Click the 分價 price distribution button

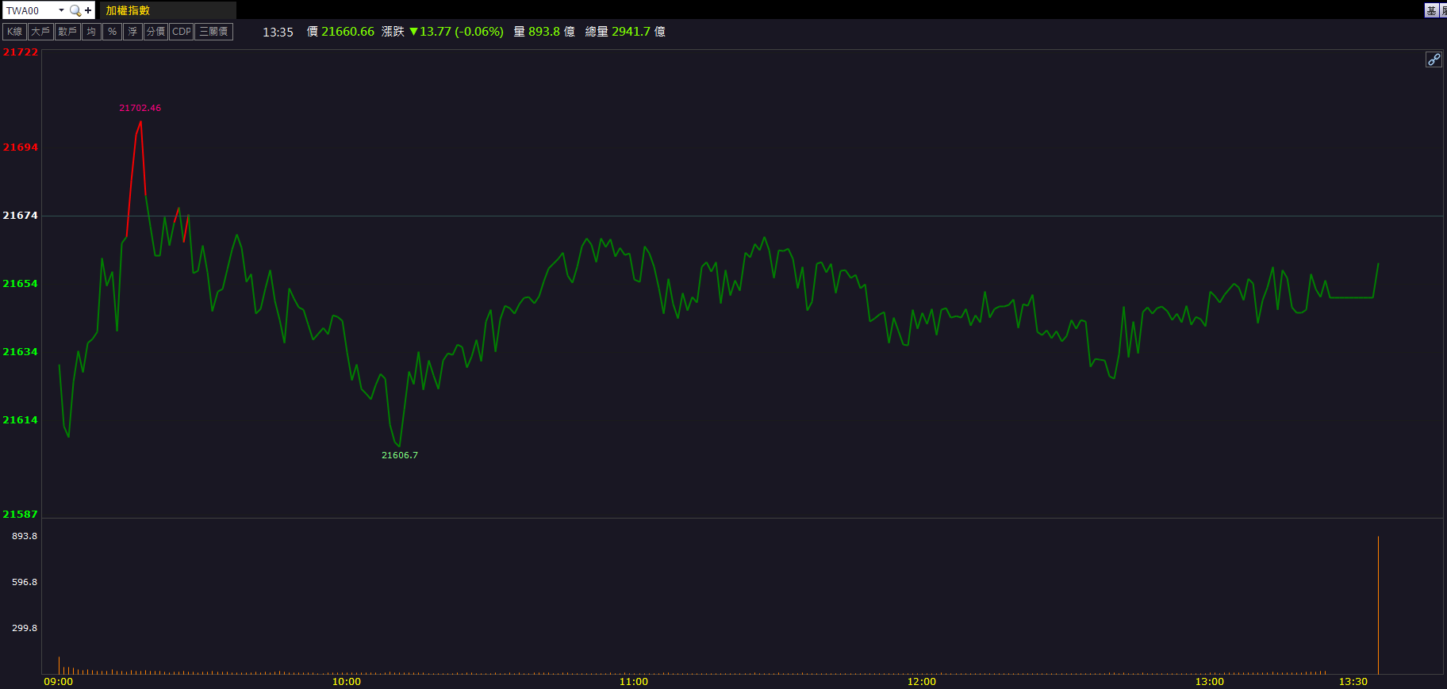click(x=155, y=32)
